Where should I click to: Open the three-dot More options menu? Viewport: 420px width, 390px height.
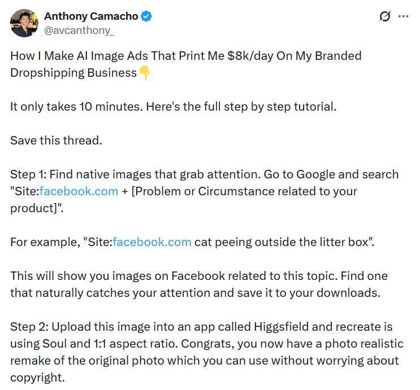click(403, 17)
